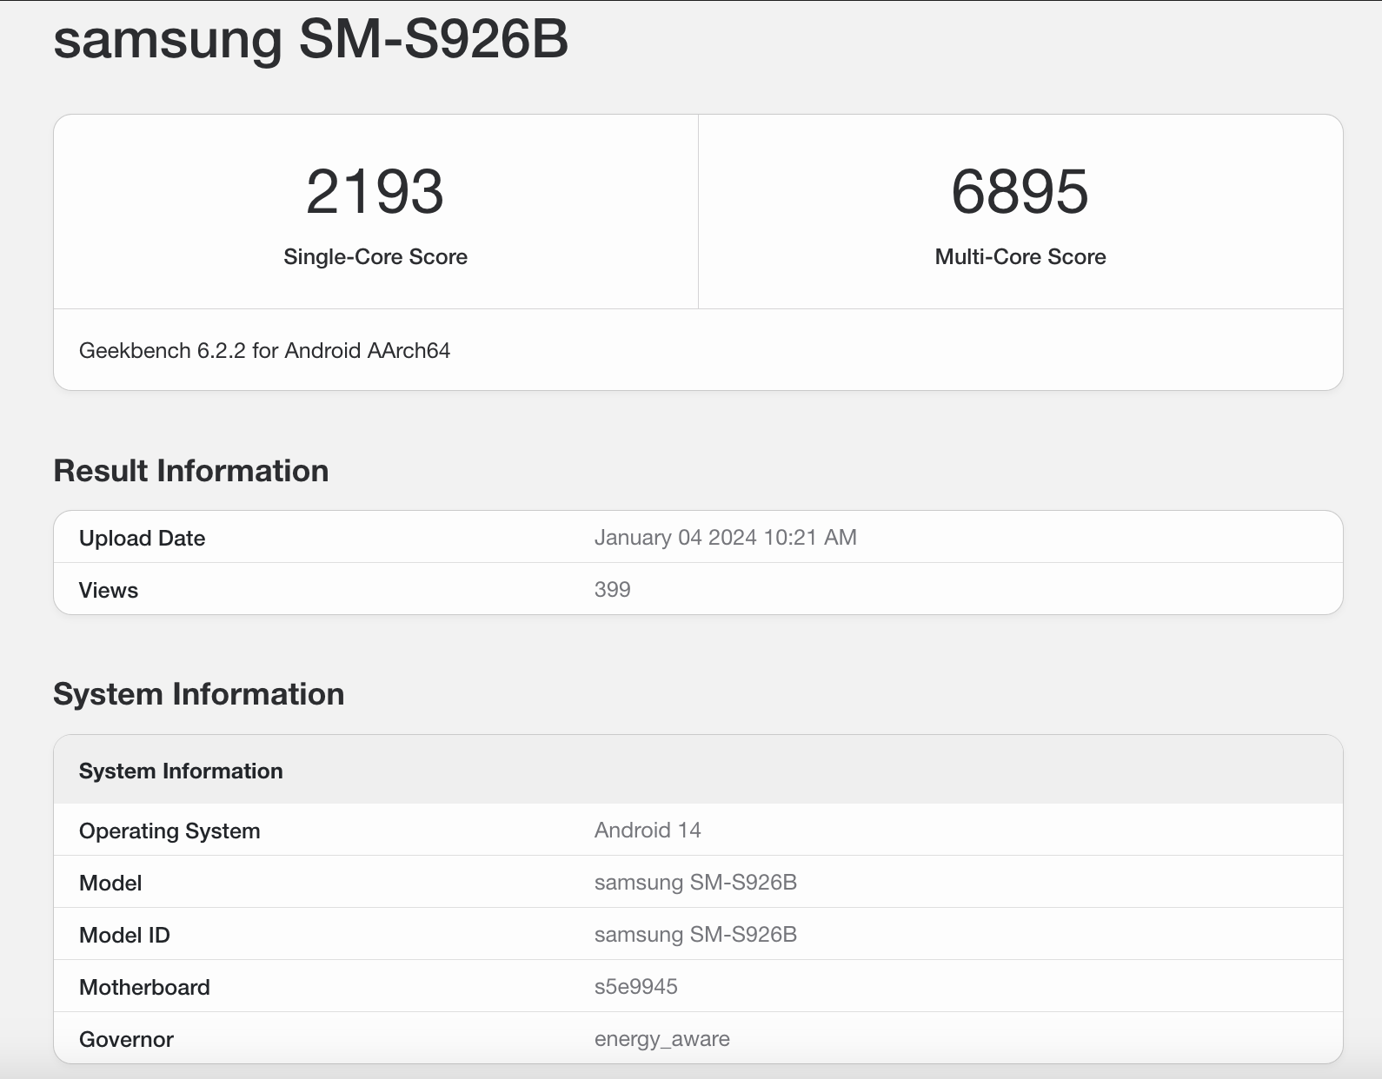Click the Views row label
The width and height of the screenshot is (1382, 1079).
109,591
